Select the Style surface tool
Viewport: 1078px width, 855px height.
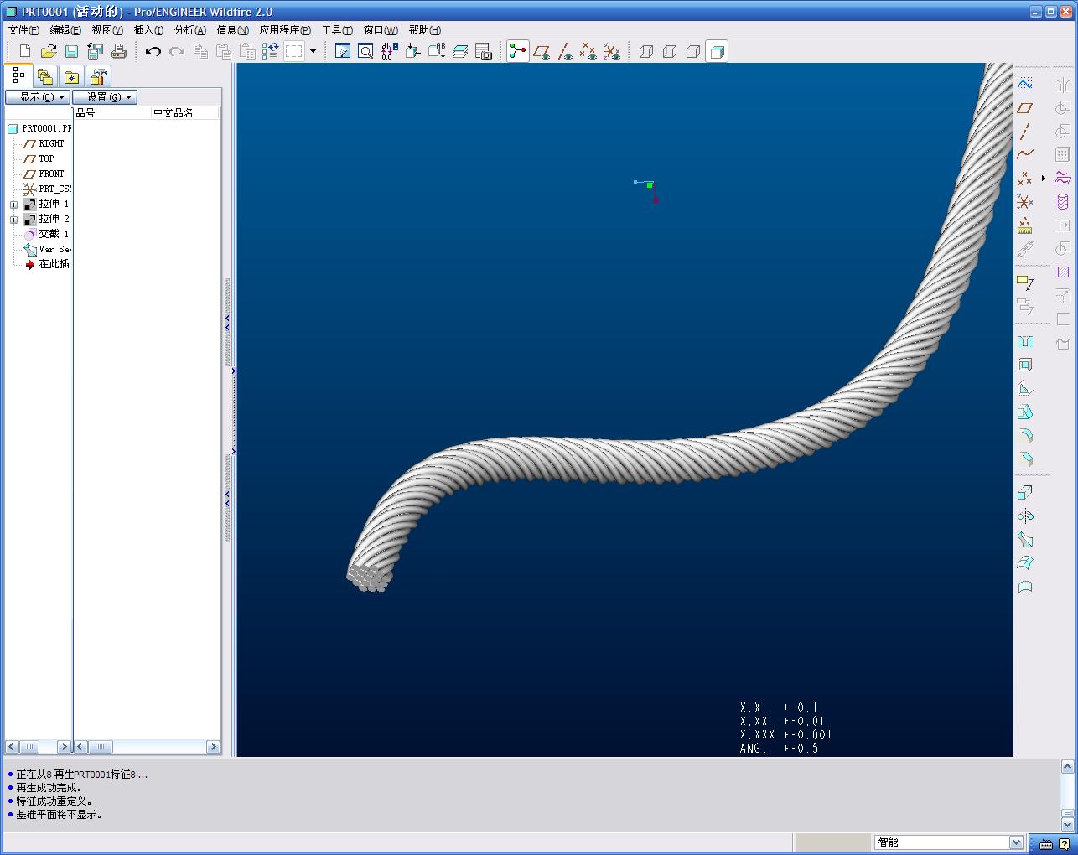1024,587
